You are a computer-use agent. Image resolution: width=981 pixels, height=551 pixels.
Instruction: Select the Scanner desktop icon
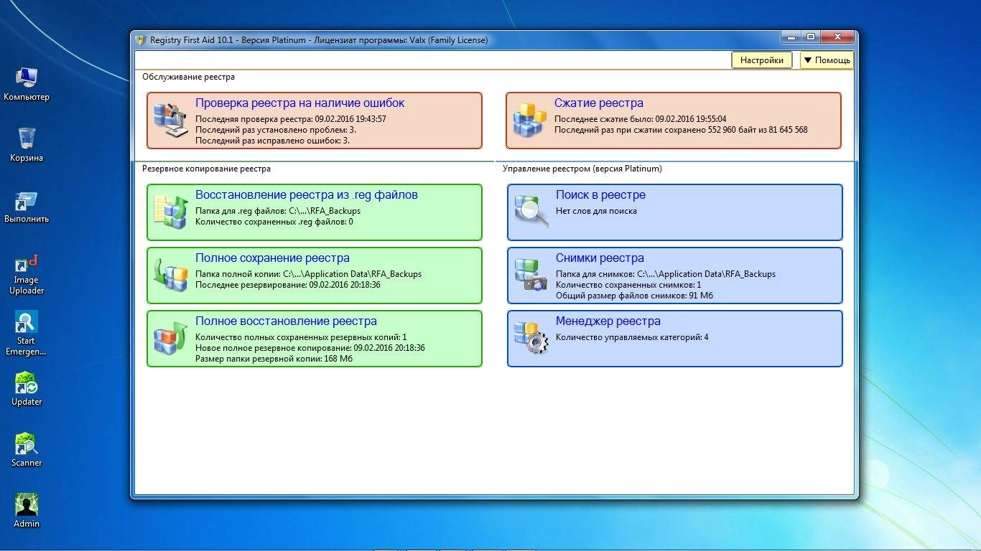pos(27,450)
